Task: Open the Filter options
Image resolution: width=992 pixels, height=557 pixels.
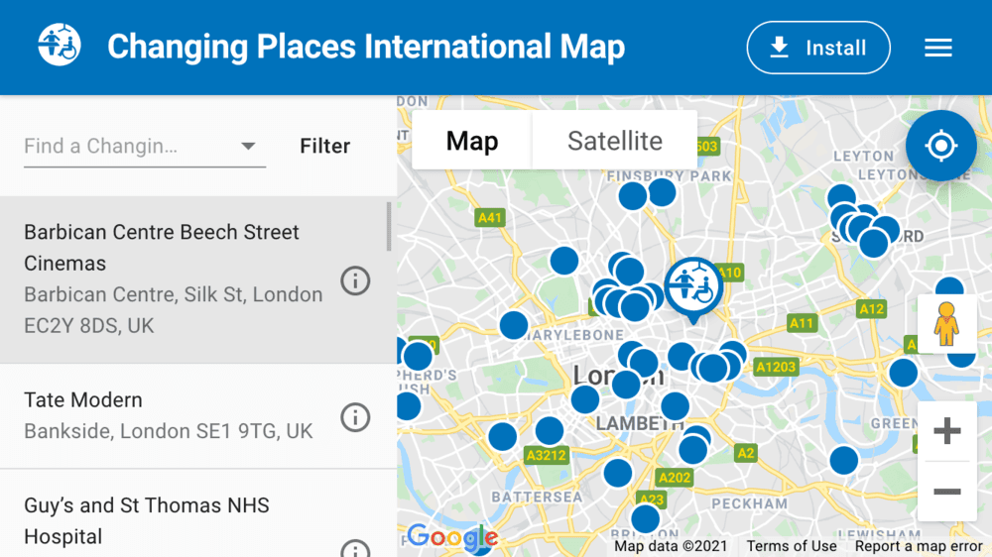Action: pyautogui.click(x=325, y=147)
